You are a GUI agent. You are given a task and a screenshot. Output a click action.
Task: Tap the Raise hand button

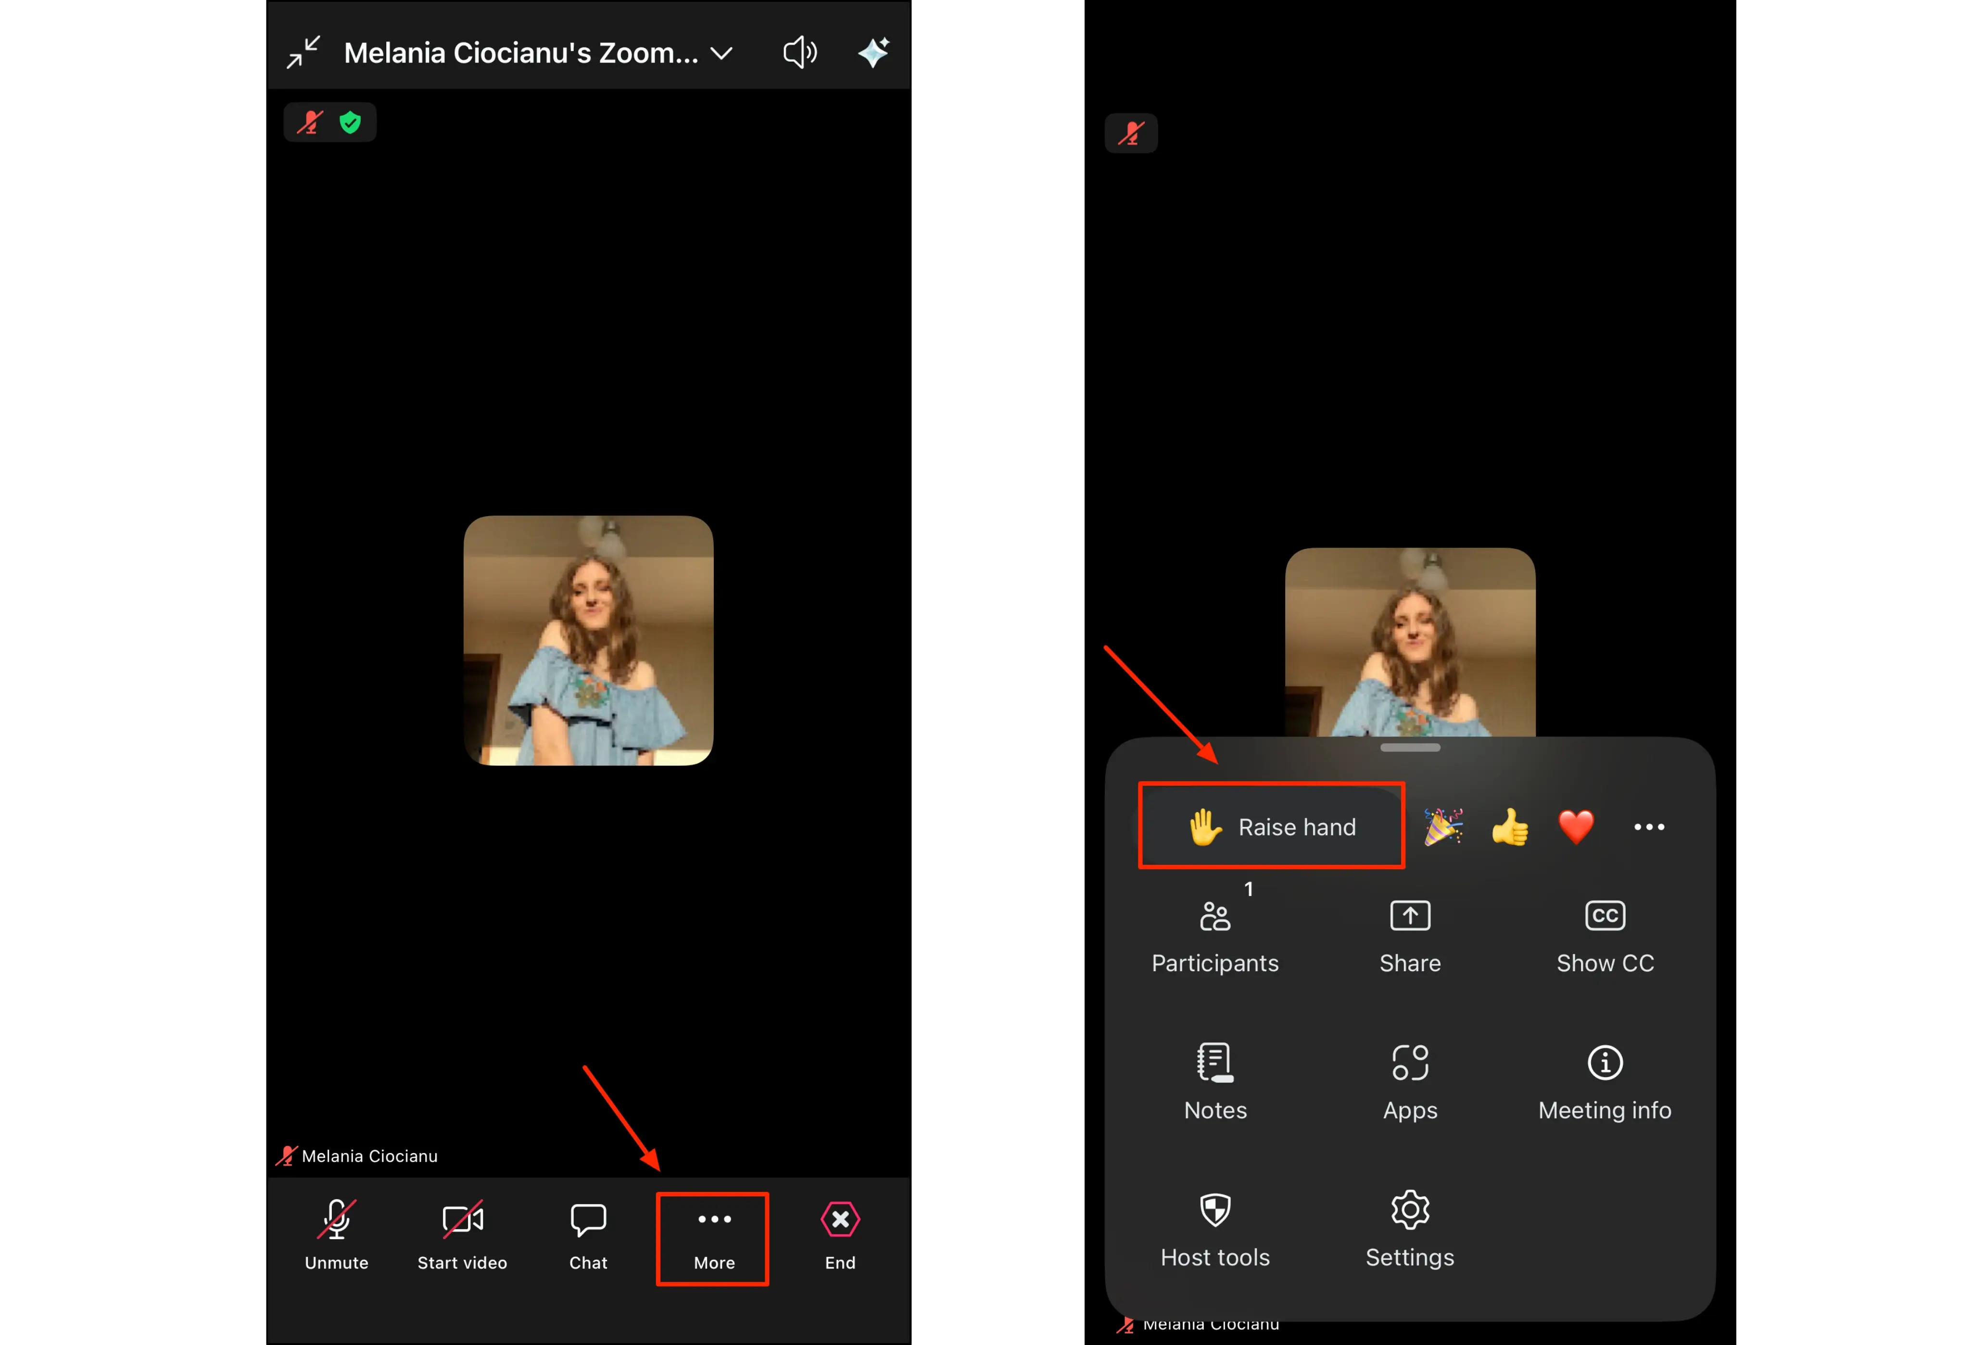coord(1271,825)
